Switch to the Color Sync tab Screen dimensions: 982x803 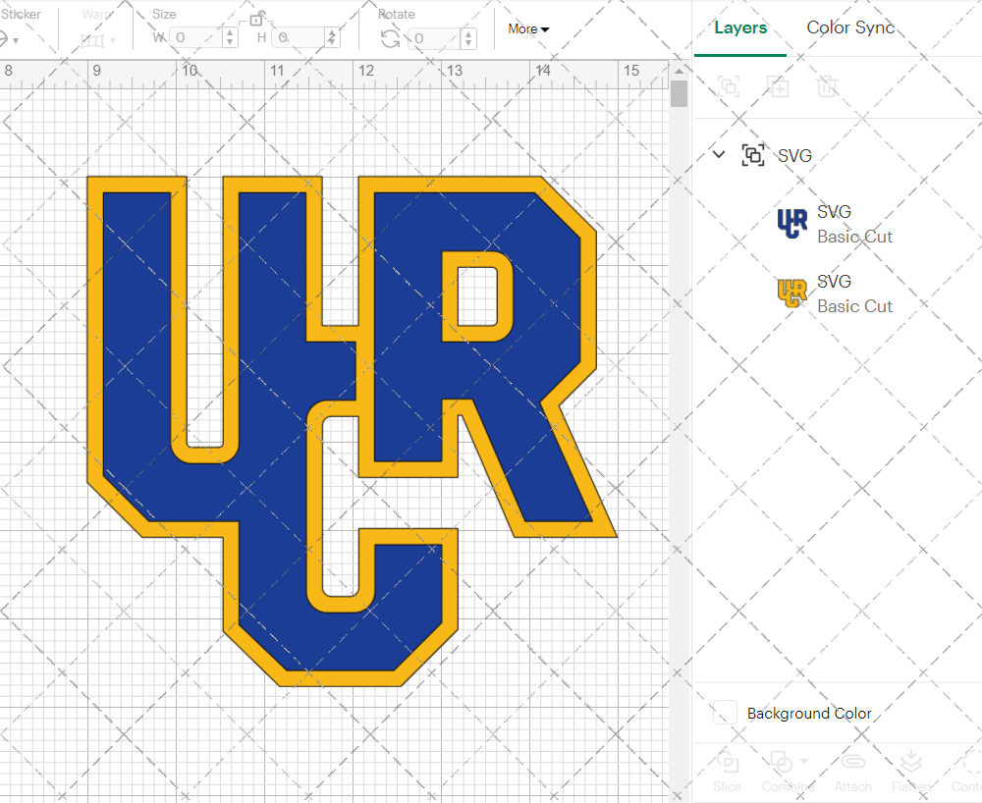(850, 27)
